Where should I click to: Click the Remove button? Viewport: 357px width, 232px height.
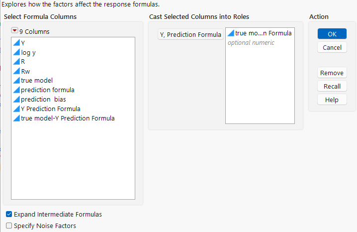tap(332, 73)
